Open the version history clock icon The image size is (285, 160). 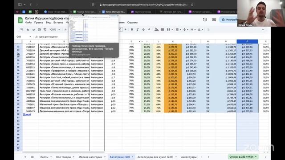pos(205,20)
